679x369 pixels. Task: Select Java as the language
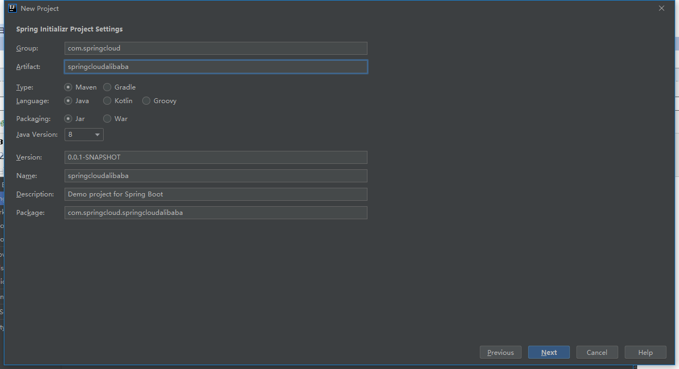coord(68,101)
